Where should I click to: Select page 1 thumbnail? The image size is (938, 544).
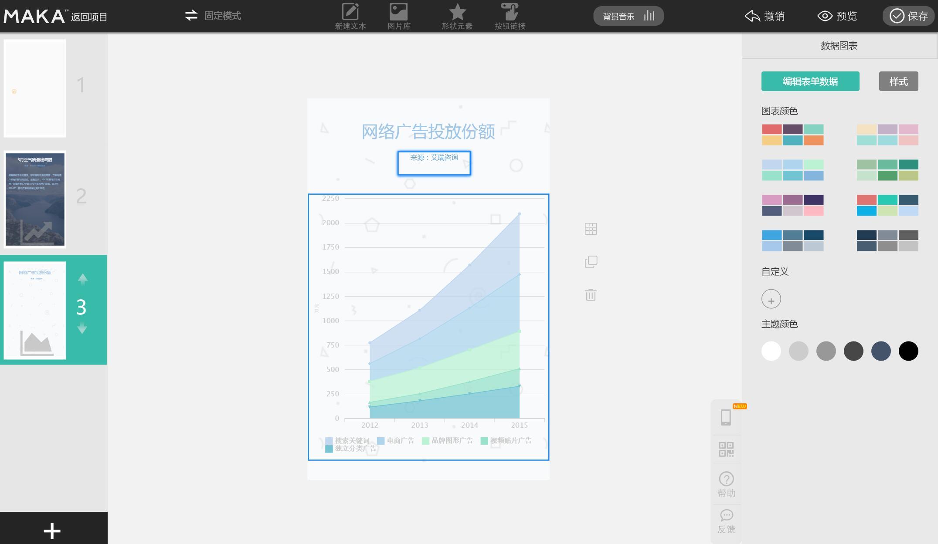pos(35,88)
